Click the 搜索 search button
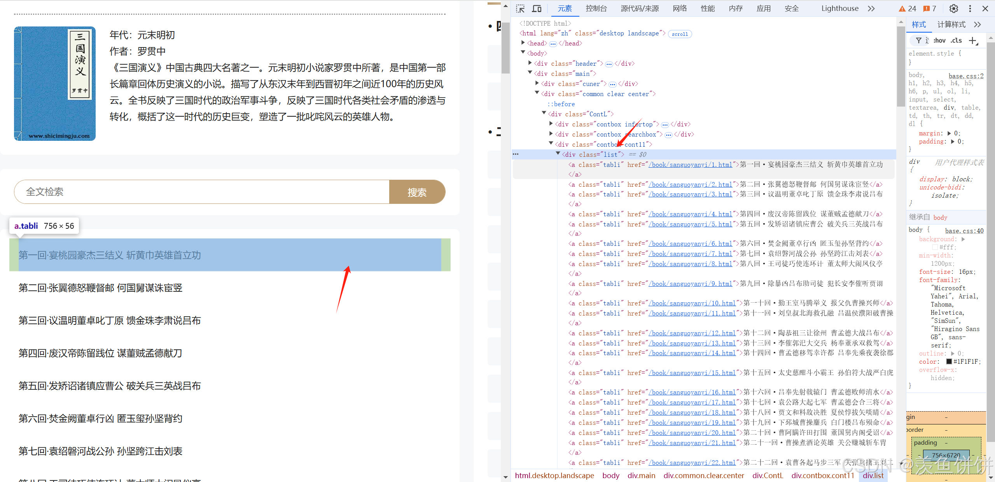 [x=417, y=192]
